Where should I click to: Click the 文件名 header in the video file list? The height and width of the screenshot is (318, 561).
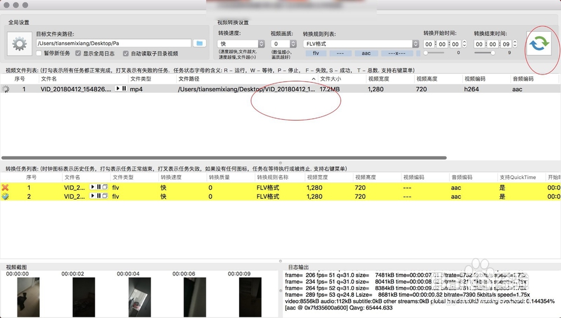click(x=49, y=79)
